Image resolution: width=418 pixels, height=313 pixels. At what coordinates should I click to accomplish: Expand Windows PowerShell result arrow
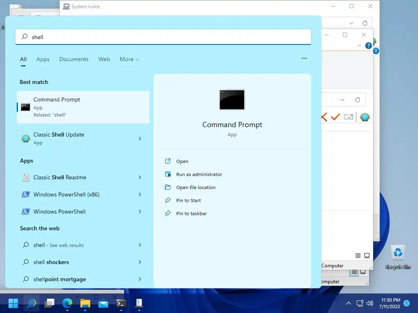(140, 212)
